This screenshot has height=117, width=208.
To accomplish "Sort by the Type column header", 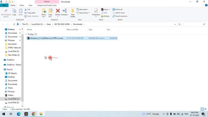I will (90, 30).
